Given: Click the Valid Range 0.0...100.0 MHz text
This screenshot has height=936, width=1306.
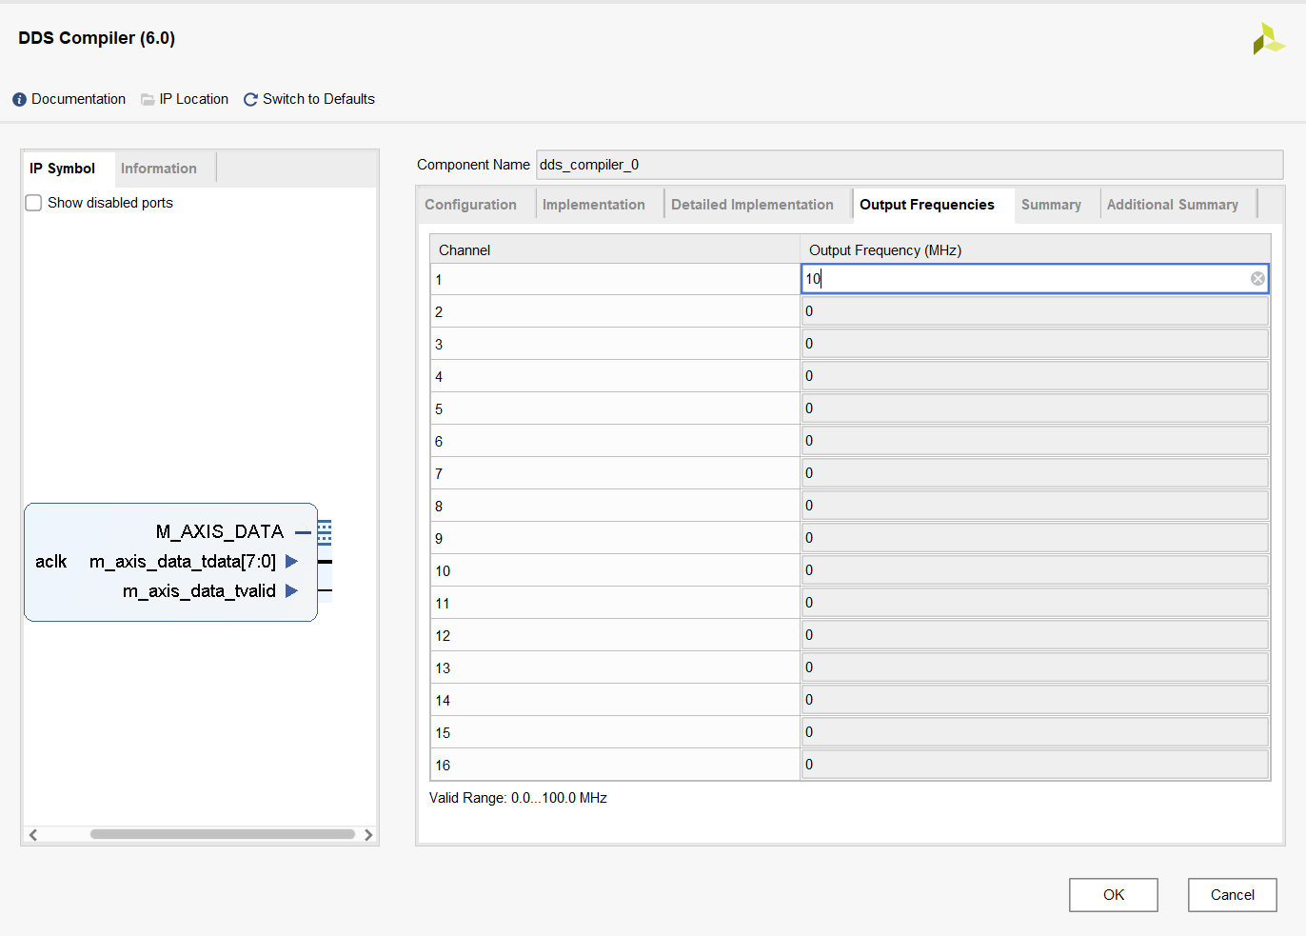Looking at the screenshot, I should click(x=518, y=798).
